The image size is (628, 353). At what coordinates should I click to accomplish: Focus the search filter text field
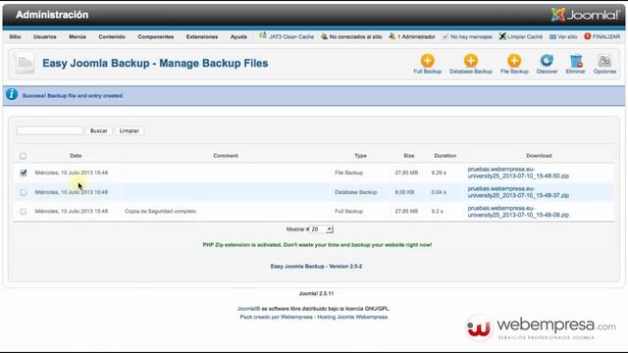pyautogui.click(x=50, y=130)
